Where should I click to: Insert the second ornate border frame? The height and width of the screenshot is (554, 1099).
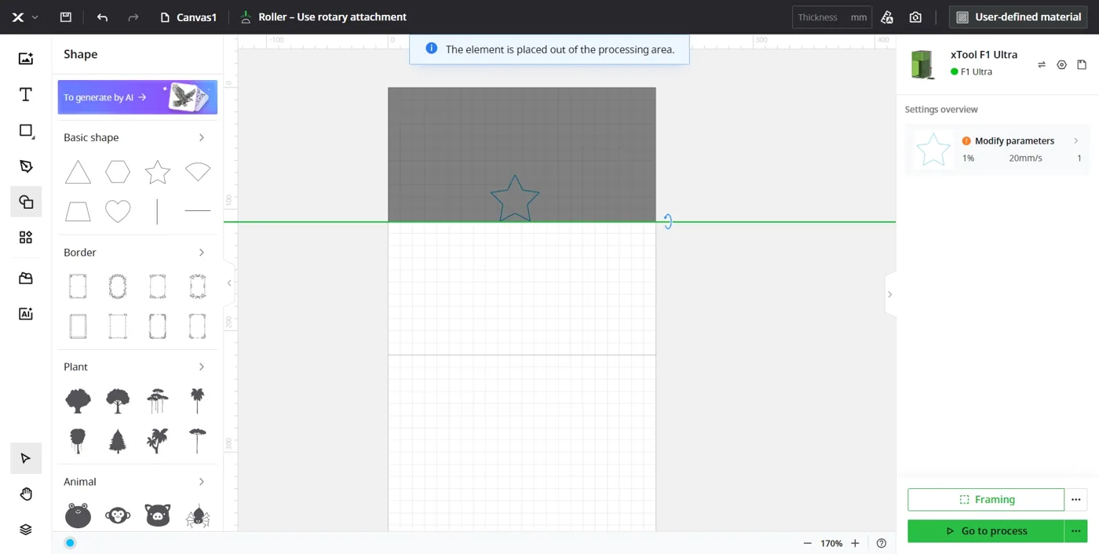[118, 286]
